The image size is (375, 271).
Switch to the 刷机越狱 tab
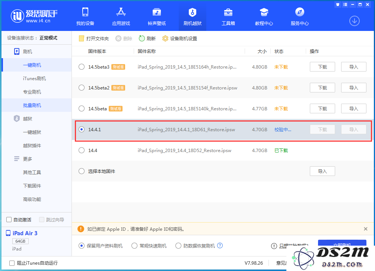[193, 16]
